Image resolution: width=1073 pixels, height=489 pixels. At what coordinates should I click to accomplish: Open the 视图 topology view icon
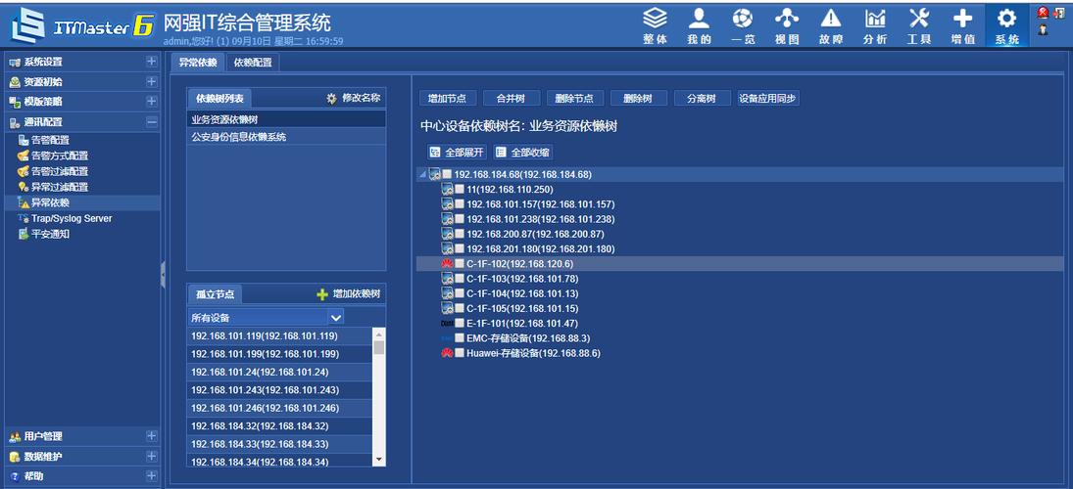click(787, 20)
